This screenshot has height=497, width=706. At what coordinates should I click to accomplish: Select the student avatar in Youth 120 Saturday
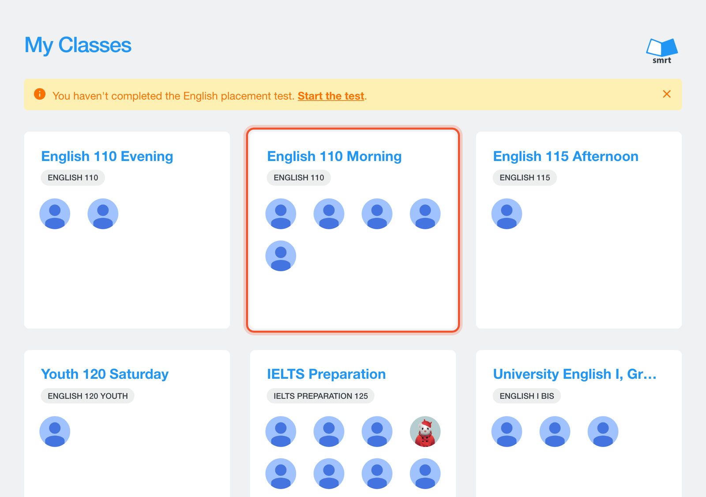(x=55, y=432)
